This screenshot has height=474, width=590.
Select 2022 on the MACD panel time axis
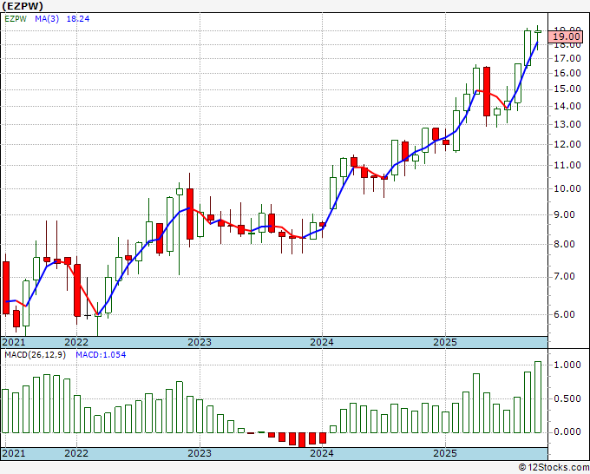tap(76, 453)
